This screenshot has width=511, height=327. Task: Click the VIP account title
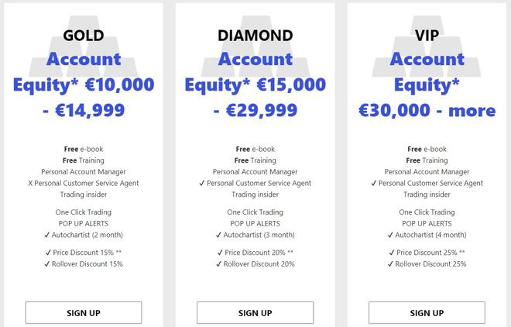point(427,35)
